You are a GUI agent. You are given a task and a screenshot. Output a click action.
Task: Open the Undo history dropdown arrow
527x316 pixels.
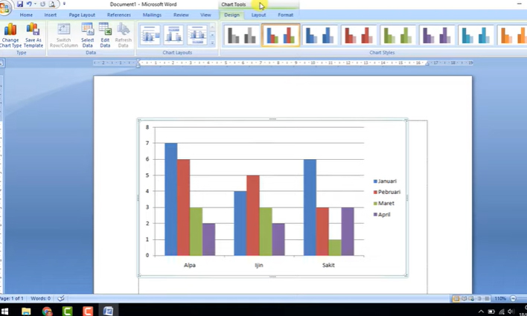tap(35, 4)
